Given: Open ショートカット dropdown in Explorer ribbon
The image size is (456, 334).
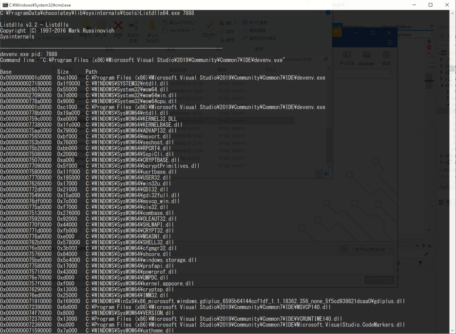Looking at the screenshot, I should click(x=178, y=30).
